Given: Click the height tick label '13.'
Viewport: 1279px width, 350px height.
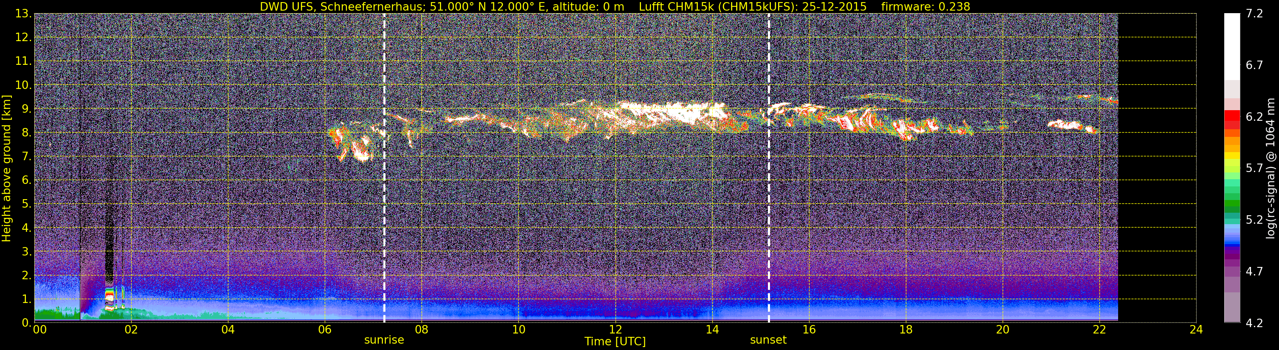Looking at the screenshot, I should [23, 14].
